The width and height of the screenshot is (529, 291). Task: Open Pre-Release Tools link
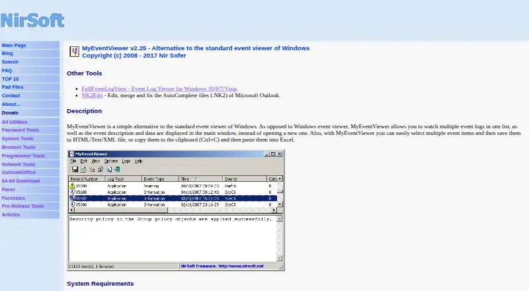pyautogui.click(x=22, y=206)
